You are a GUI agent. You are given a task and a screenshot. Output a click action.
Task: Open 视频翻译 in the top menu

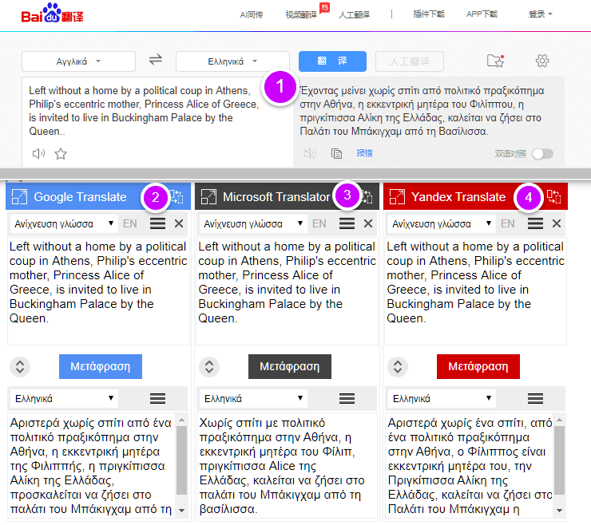pyautogui.click(x=301, y=14)
